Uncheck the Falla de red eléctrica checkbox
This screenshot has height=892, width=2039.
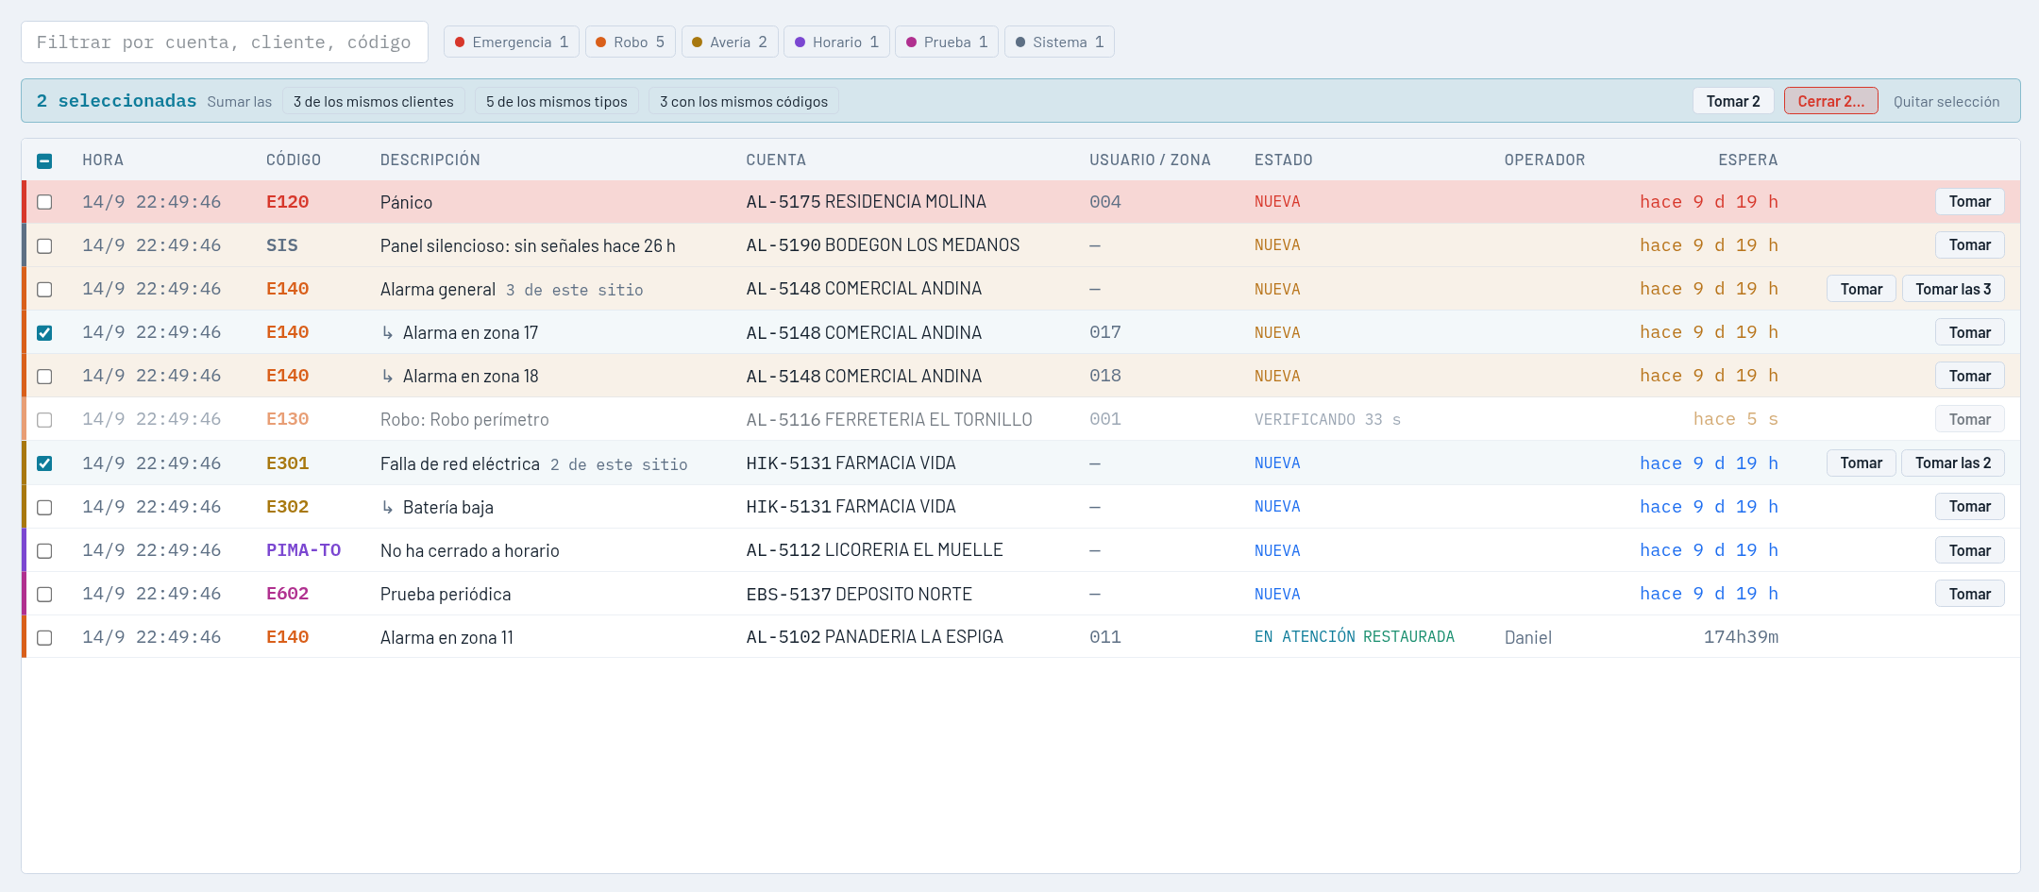44,463
